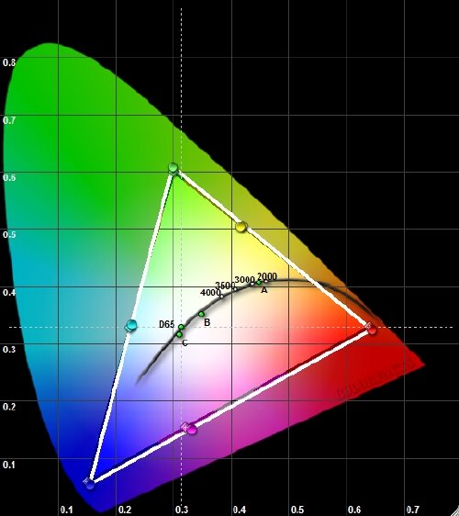Select the 3000K blackbody marker
This screenshot has height=516, width=459.
tap(252, 284)
